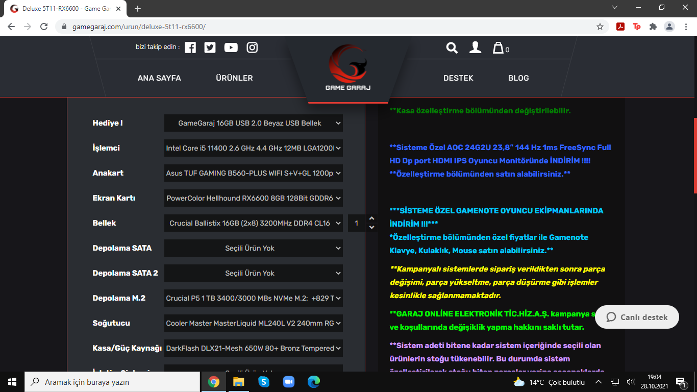Open the red Tp browser extension
This screenshot has height=392, width=697.
tap(637, 27)
